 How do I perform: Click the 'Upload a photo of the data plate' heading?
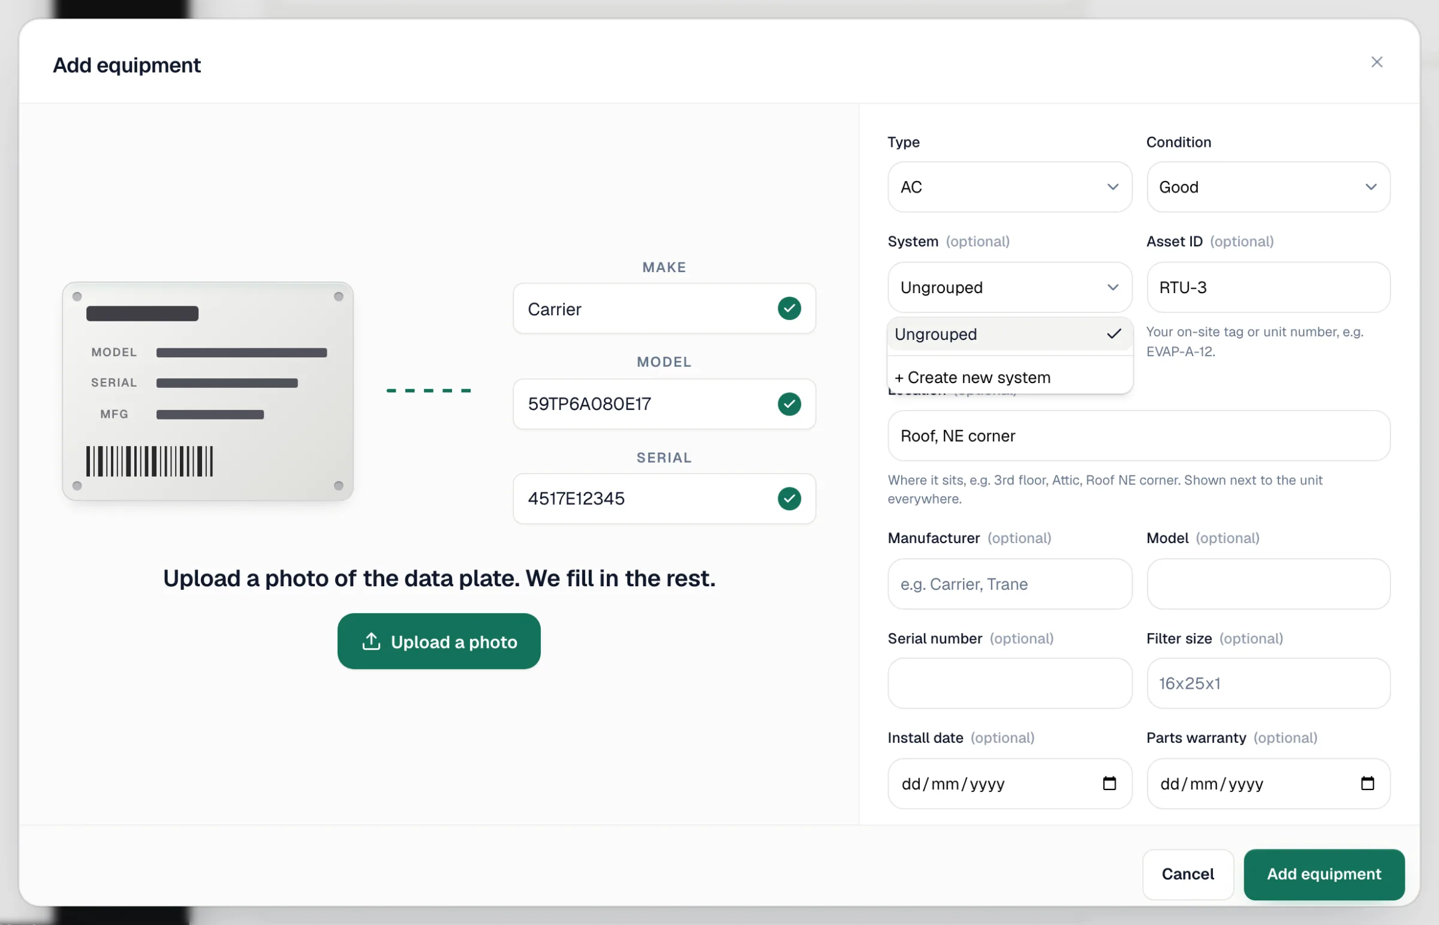coord(439,578)
